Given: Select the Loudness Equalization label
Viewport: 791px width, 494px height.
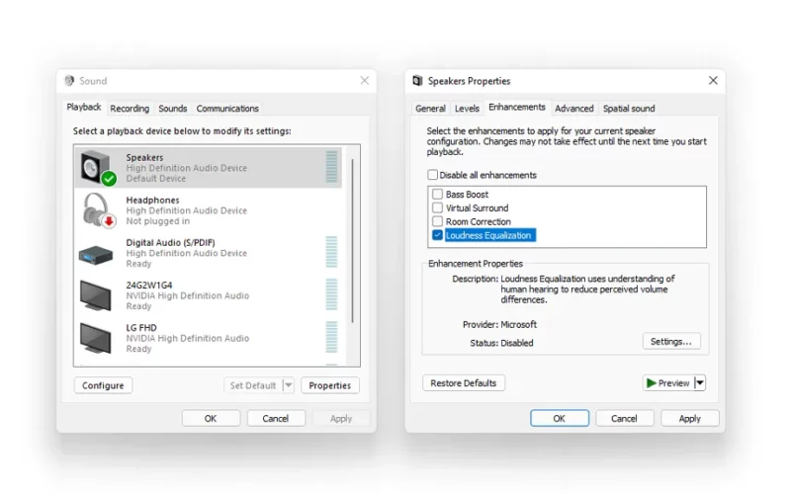Looking at the screenshot, I should (x=488, y=235).
